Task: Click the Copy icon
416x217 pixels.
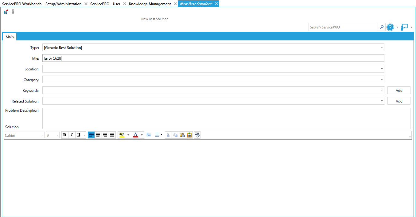Action: (175, 135)
